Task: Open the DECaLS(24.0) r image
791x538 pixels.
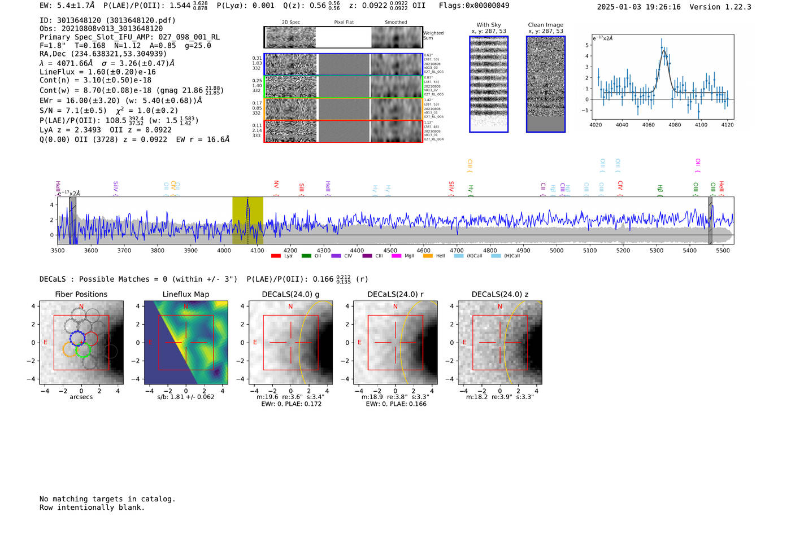Action: [x=395, y=343]
